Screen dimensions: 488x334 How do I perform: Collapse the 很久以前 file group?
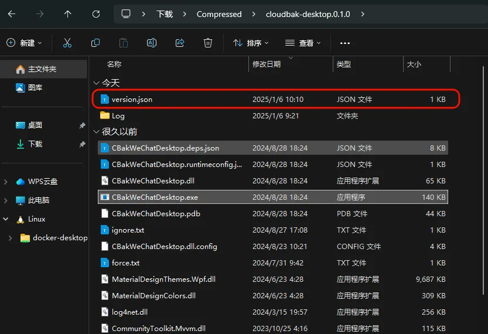coord(97,132)
